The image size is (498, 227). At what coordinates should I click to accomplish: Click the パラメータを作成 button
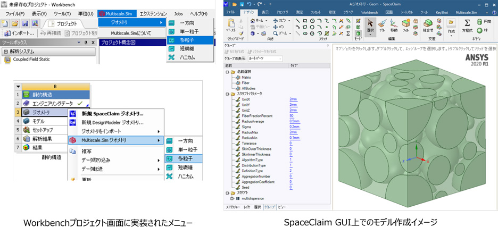(x=262, y=52)
